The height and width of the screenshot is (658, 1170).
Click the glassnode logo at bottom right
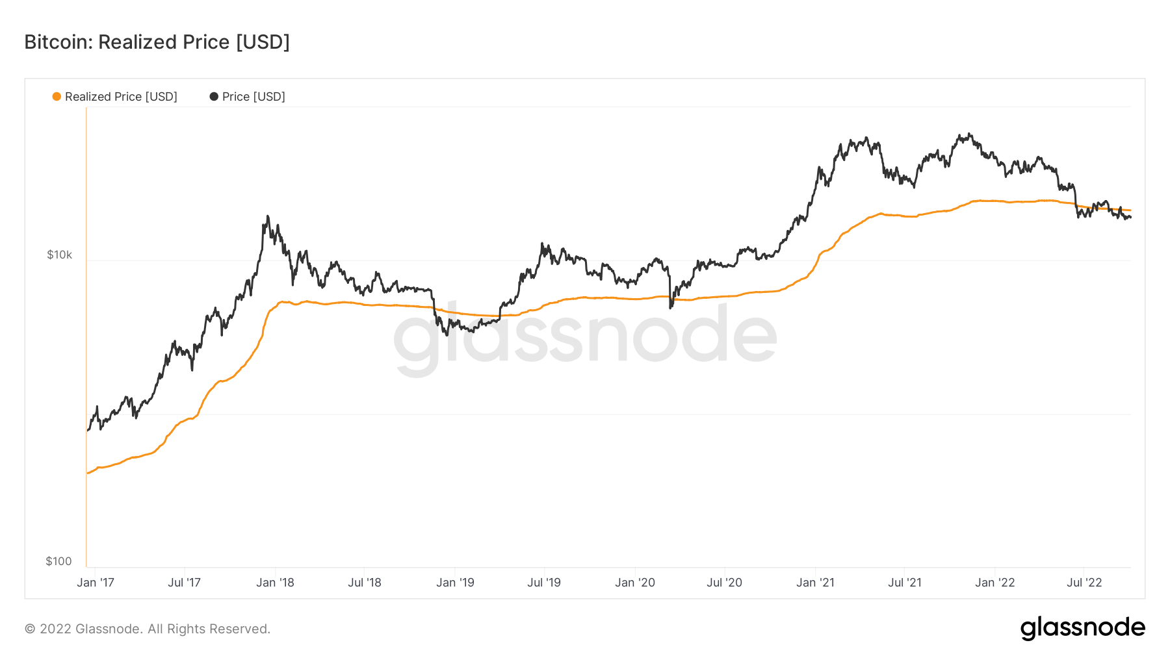(1082, 628)
